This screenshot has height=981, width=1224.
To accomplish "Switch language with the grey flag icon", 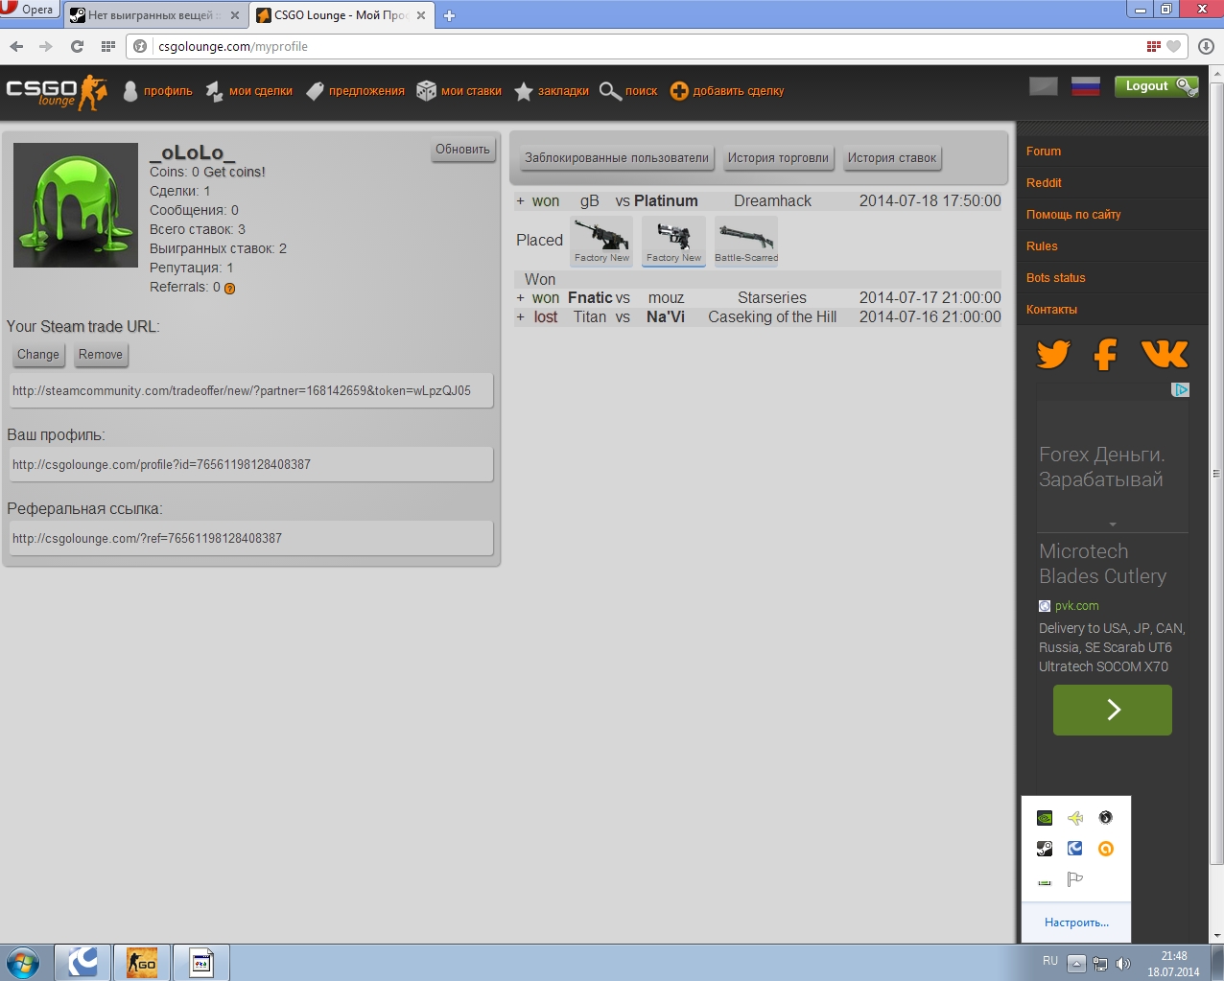I will point(1043,86).
